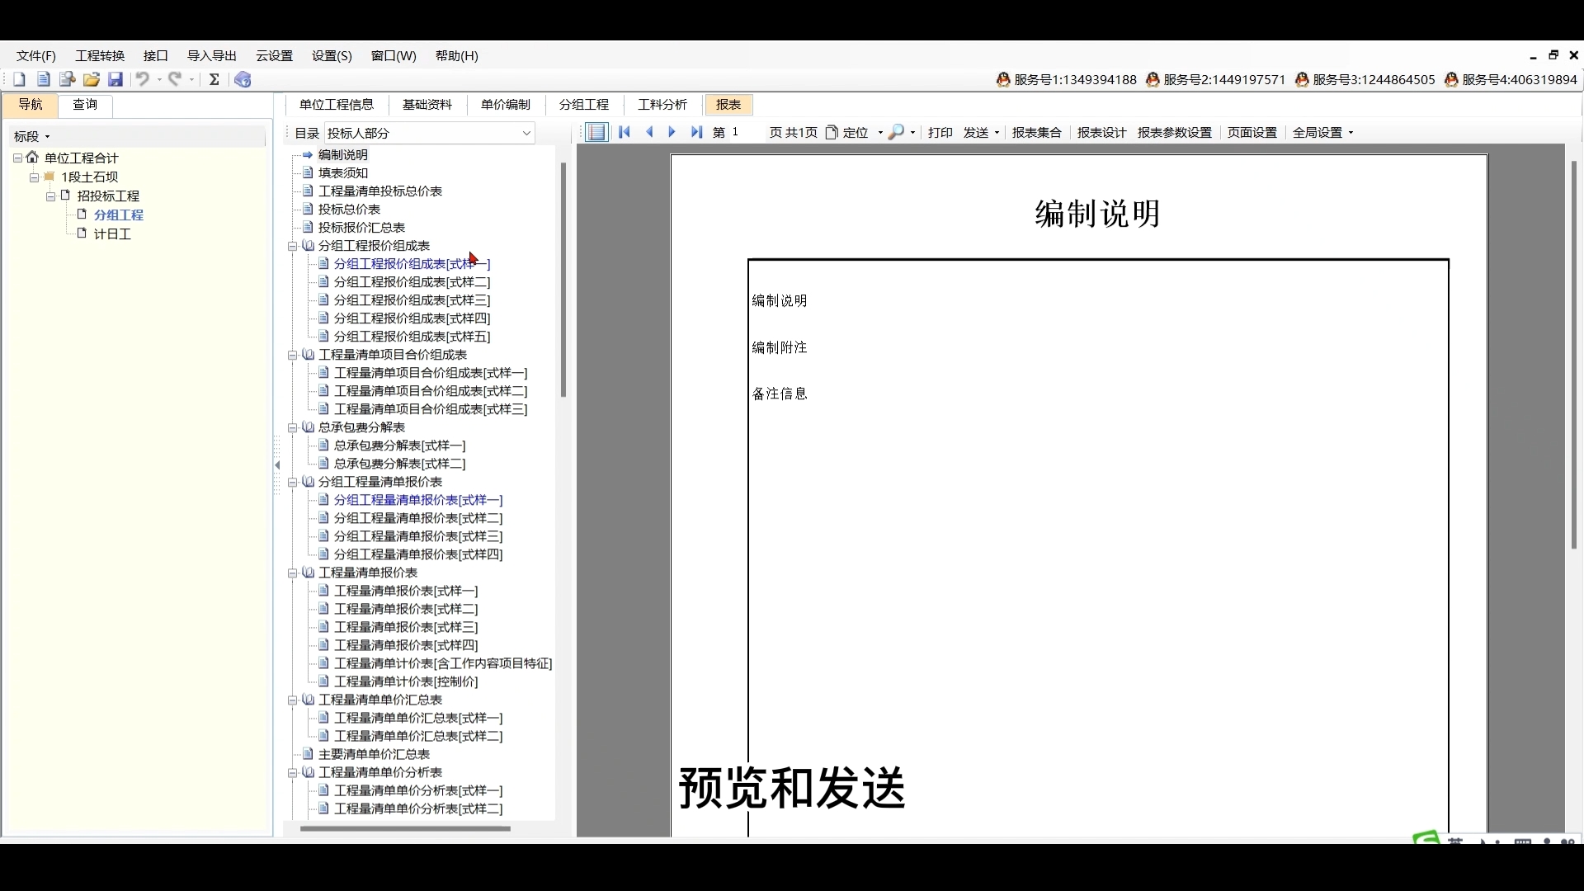Switch to the 基础资料 tab
1584x891 pixels.
point(427,105)
